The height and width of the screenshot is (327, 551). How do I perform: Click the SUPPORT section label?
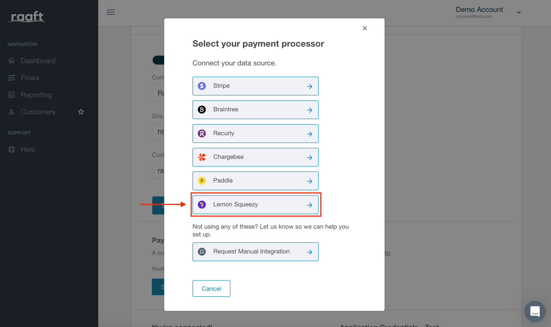(19, 133)
